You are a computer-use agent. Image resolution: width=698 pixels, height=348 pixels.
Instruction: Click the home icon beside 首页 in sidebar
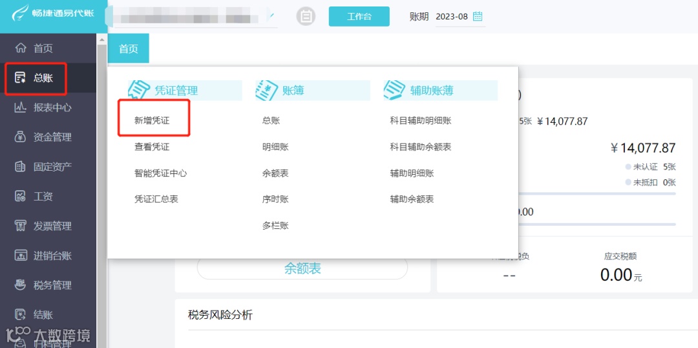[x=21, y=48]
